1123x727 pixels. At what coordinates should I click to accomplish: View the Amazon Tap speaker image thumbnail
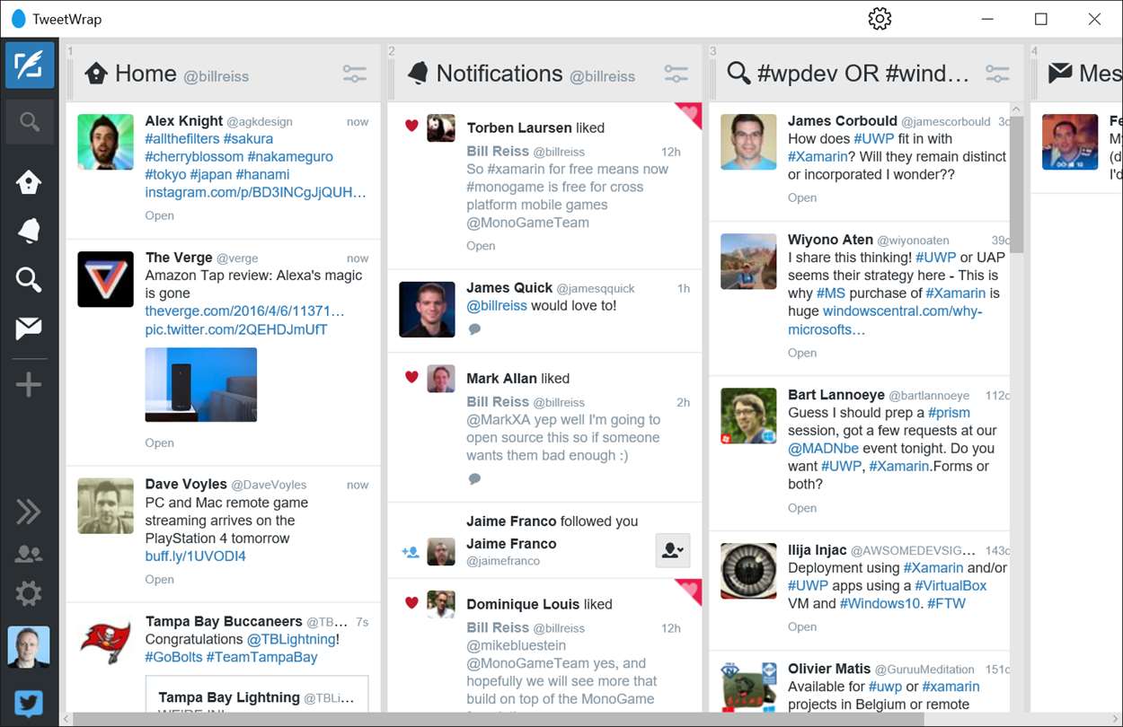200,384
